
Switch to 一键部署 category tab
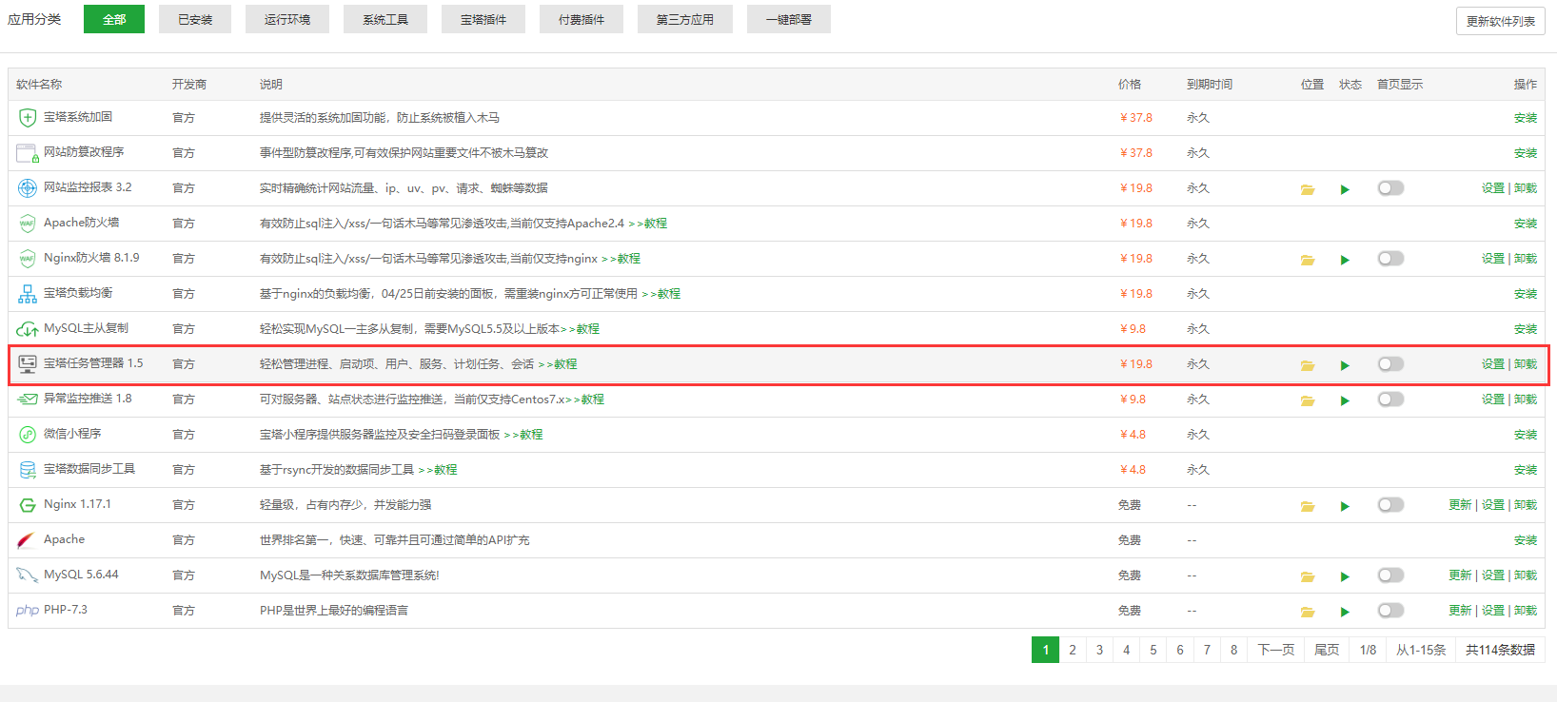click(789, 19)
